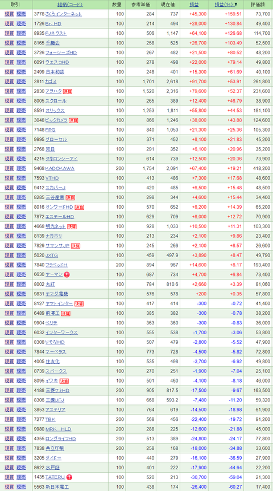The height and width of the screenshot is (491, 273).
Task: Click profit value +91,700 for カゴメ
Action: coord(198,82)
